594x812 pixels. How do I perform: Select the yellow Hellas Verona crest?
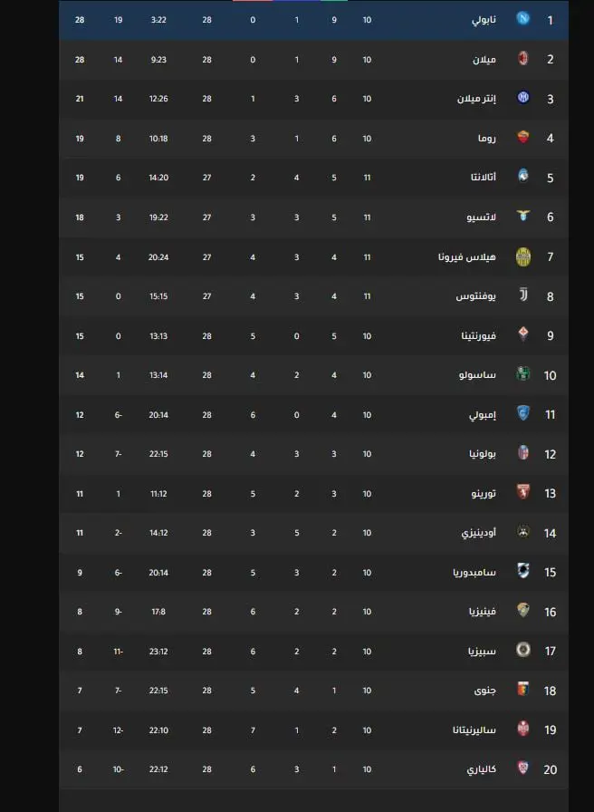click(523, 256)
